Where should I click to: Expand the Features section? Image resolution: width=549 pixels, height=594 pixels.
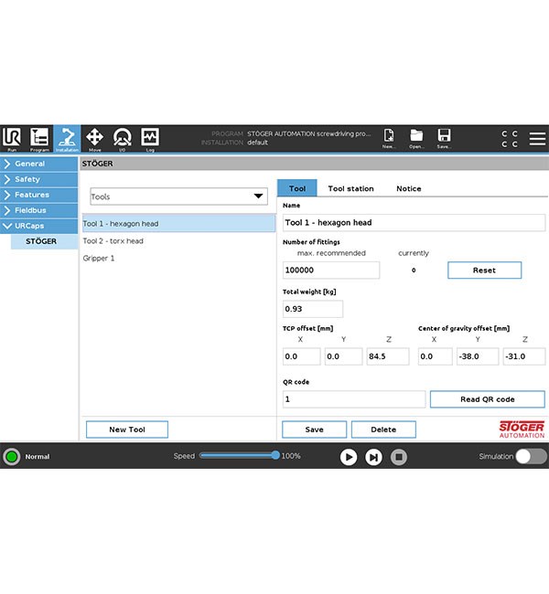(x=39, y=195)
